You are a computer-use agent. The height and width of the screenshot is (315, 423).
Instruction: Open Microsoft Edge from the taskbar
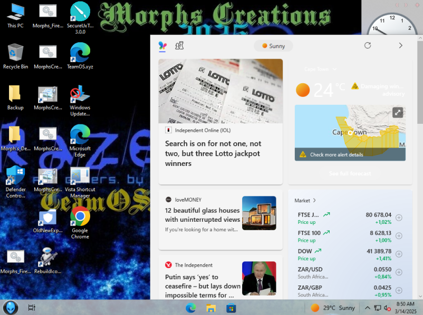pos(191,308)
